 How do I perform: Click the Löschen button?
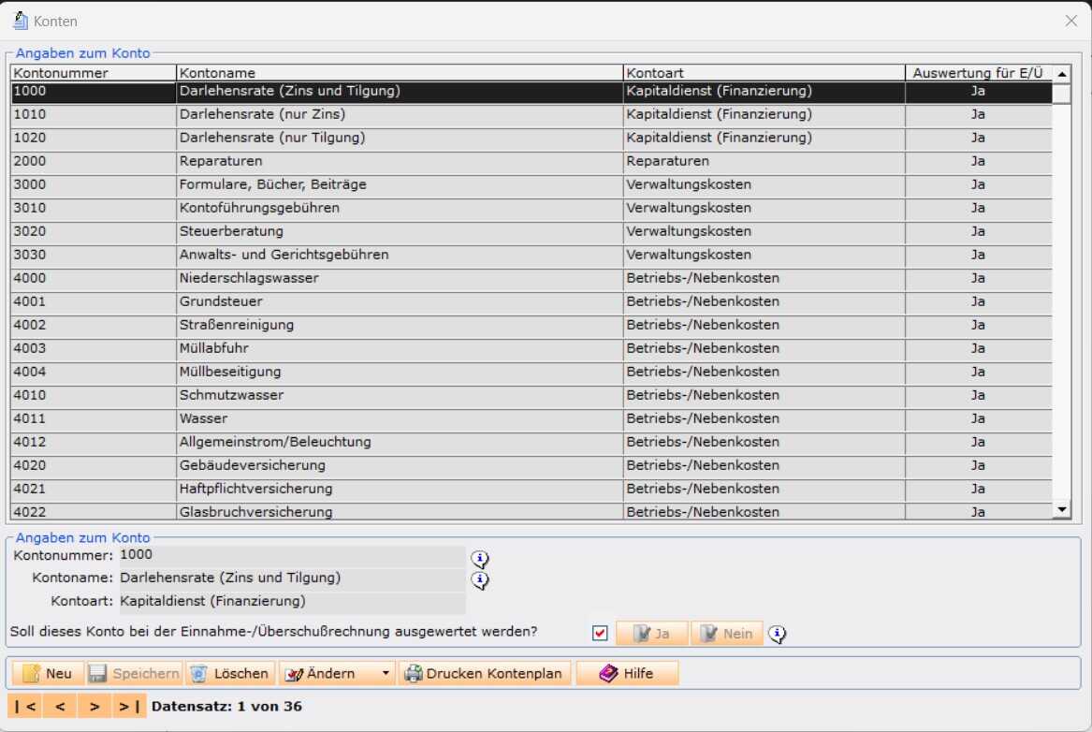(230, 673)
